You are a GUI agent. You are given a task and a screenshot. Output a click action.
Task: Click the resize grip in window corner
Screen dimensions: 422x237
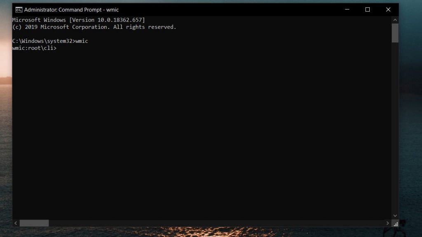[x=395, y=223]
